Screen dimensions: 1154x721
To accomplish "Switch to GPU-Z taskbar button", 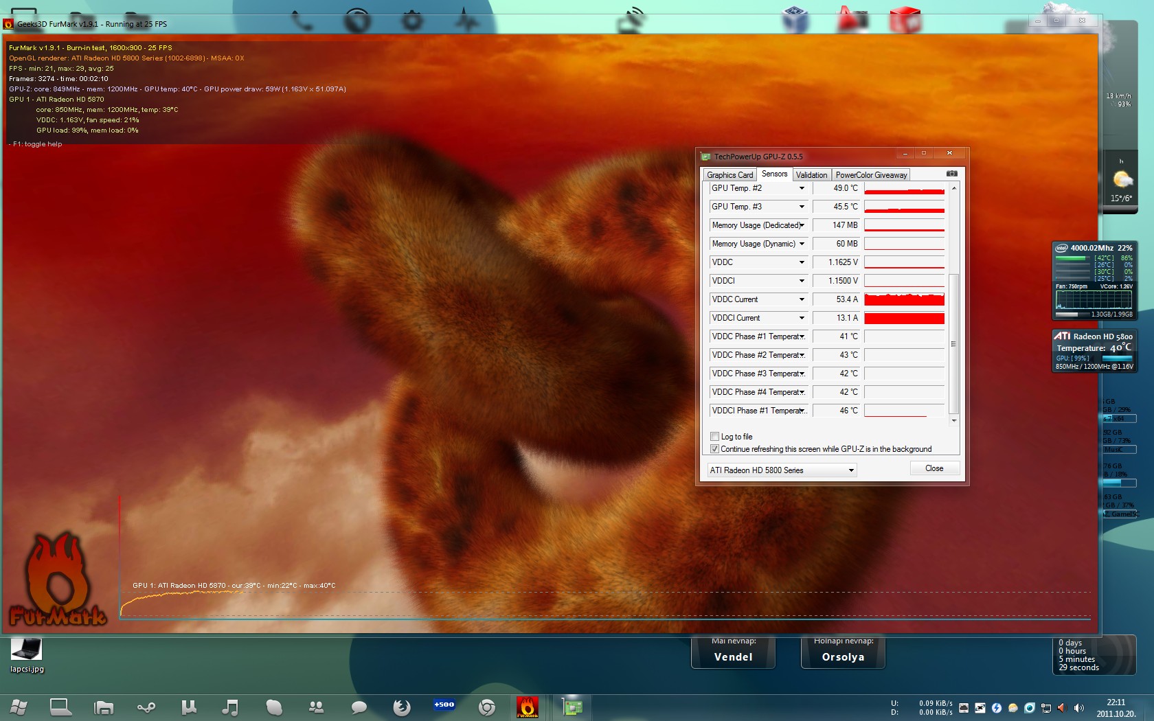I will click(572, 707).
